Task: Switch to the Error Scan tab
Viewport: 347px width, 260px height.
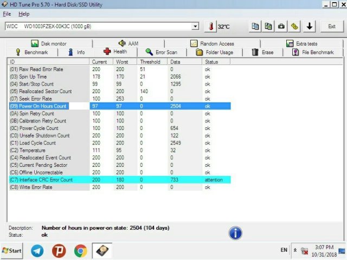Action: click(x=163, y=53)
